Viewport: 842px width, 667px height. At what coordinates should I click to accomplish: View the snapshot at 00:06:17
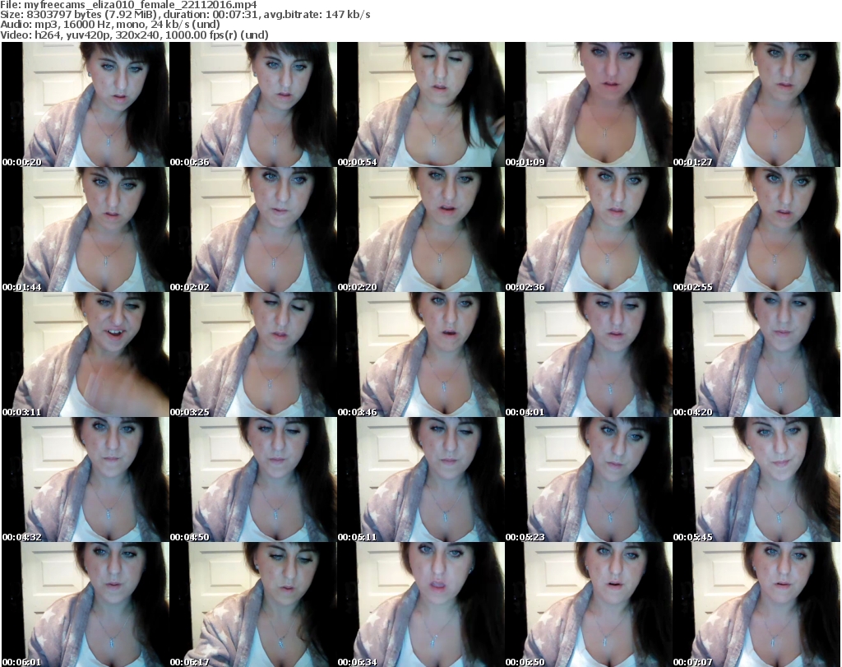[x=253, y=604]
